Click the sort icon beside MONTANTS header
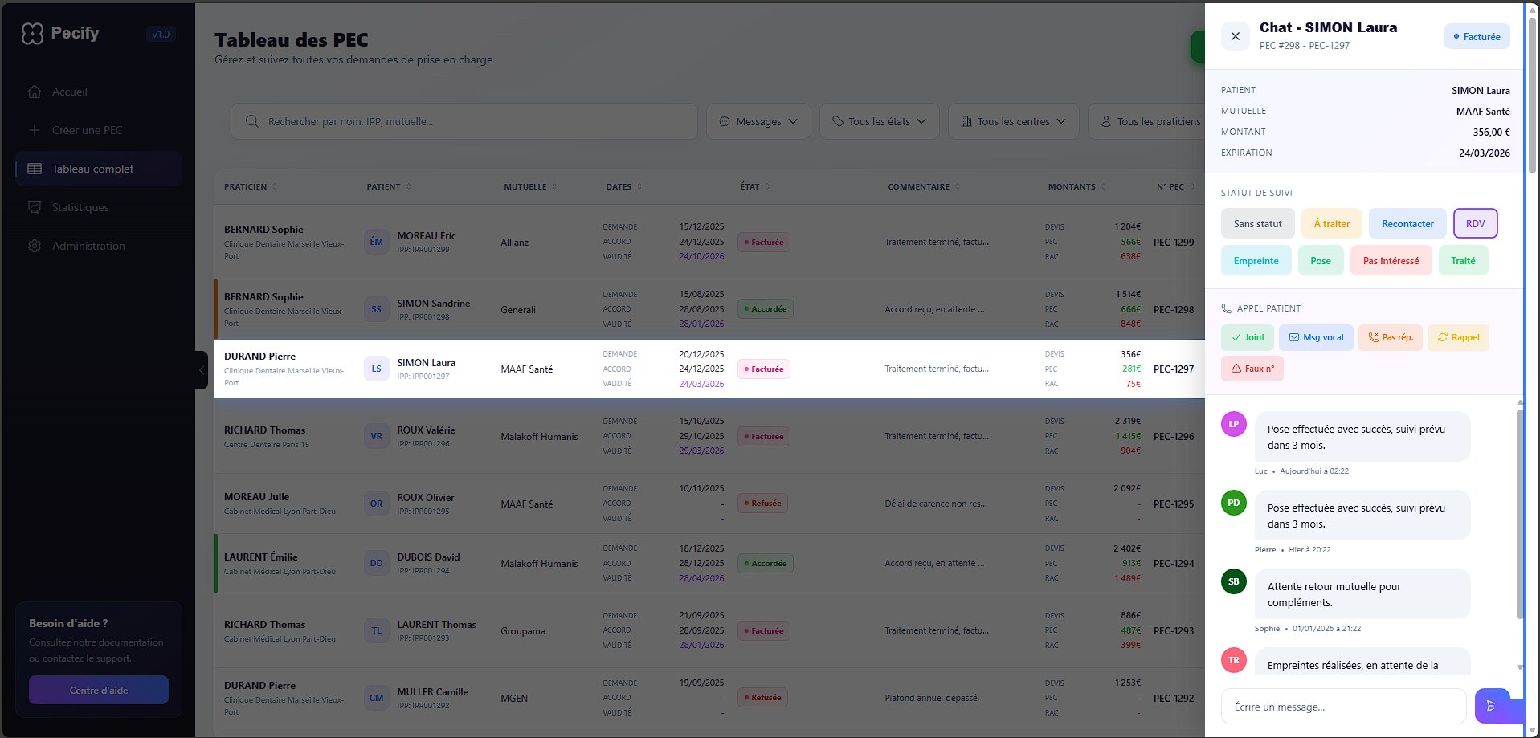This screenshot has width=1540, height=738. (1104, 186)
